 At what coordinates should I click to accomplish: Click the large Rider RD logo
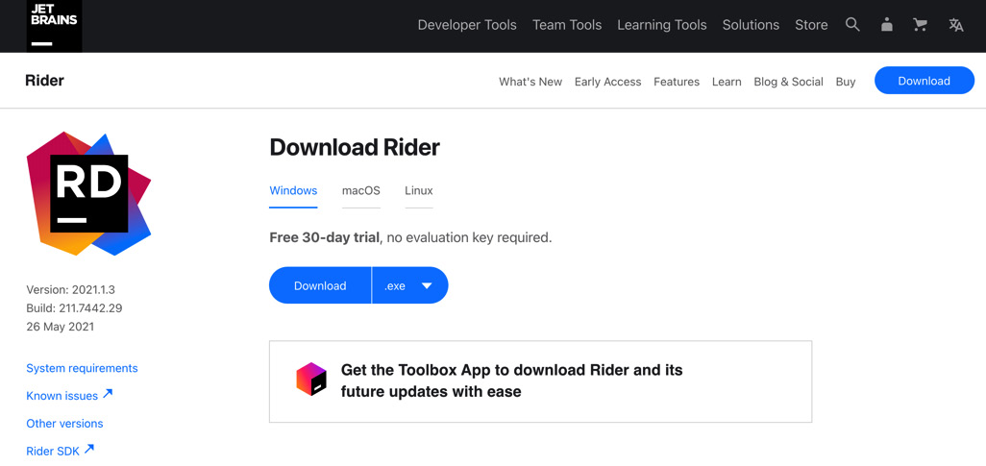point(88,194)
